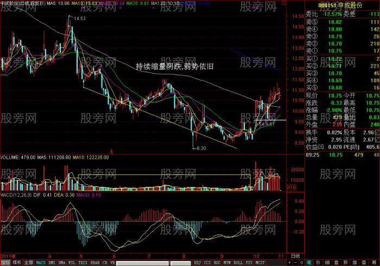Select the TRIX indicator tab
Viewport: 380px width, 266px height.
[x=83, y=263]
